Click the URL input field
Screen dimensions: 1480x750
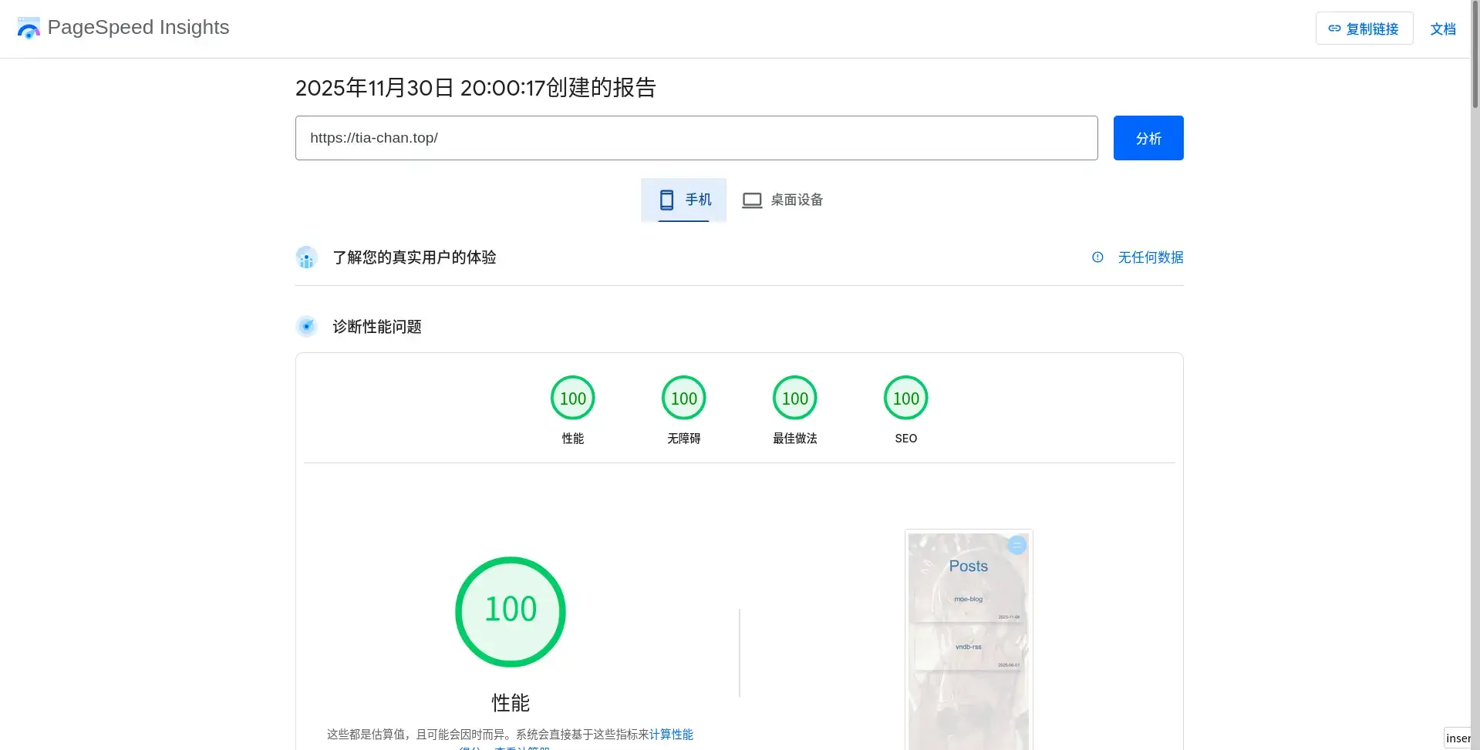pos(696,138)
